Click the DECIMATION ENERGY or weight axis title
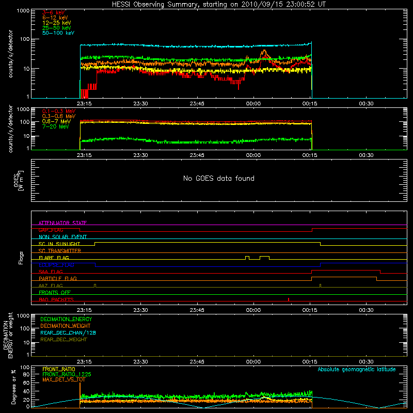 pos(8,335)
